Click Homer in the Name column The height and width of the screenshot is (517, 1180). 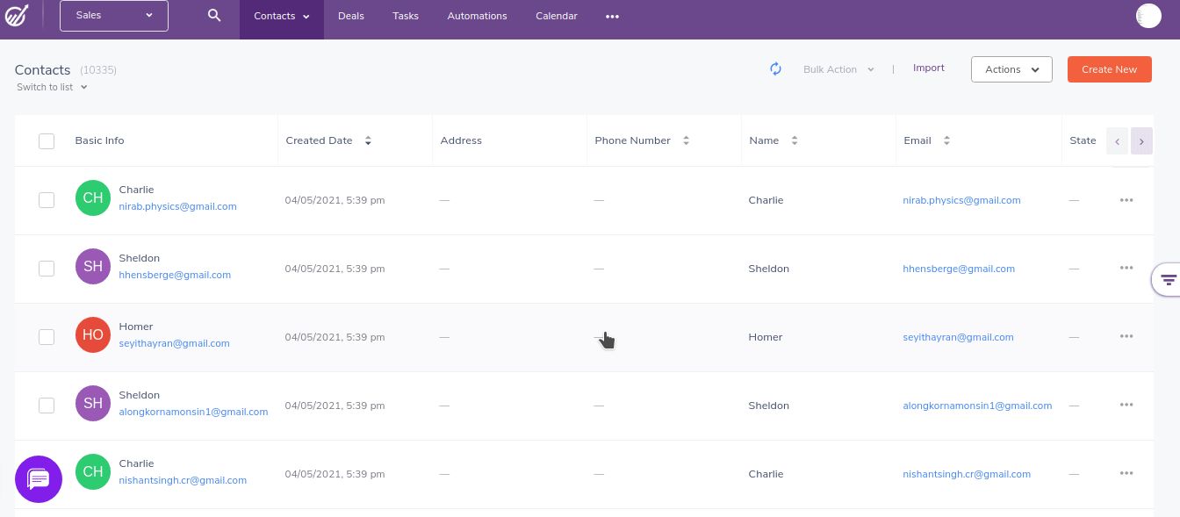[x=766, y=337]
